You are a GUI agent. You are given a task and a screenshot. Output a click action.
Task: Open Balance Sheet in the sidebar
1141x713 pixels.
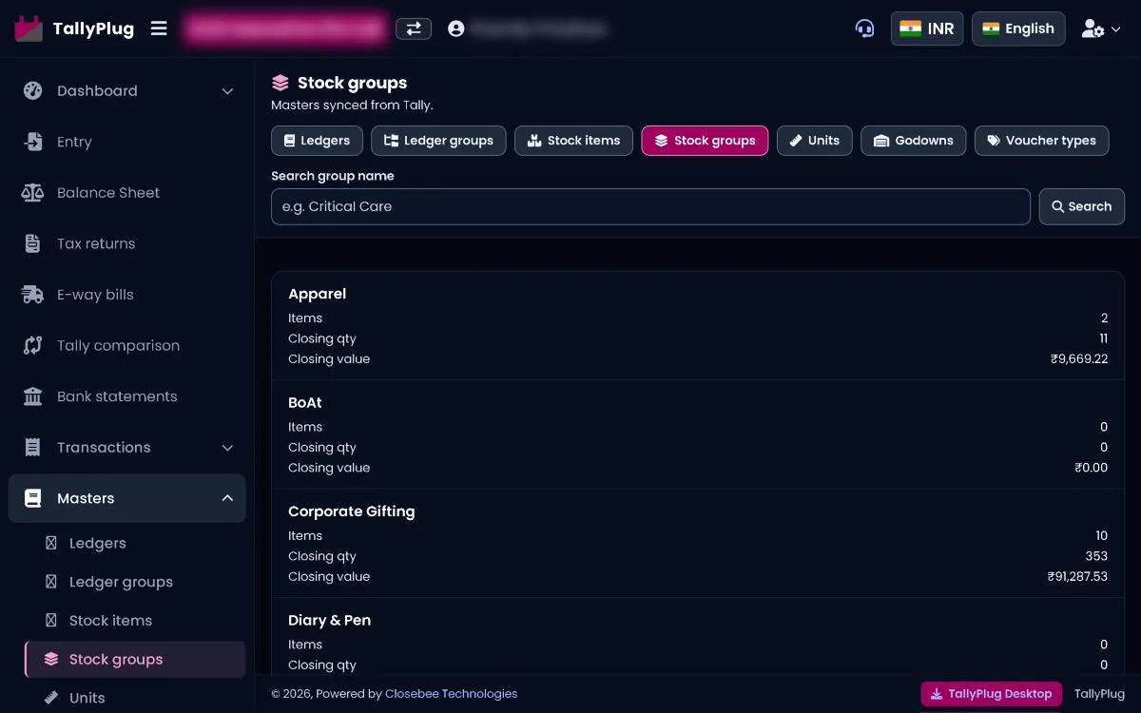[127, 193]
